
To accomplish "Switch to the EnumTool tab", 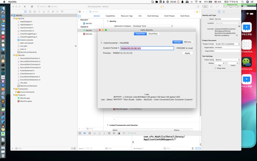I will coord(153,34).
